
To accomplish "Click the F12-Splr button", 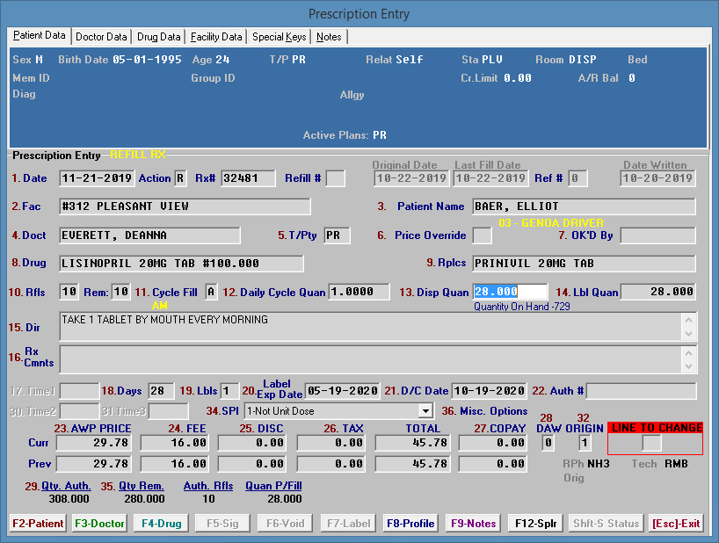I will 537,523.
